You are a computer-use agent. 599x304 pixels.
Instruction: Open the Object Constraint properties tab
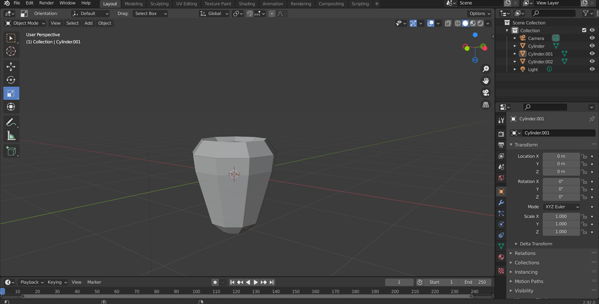tap(501, 235)
